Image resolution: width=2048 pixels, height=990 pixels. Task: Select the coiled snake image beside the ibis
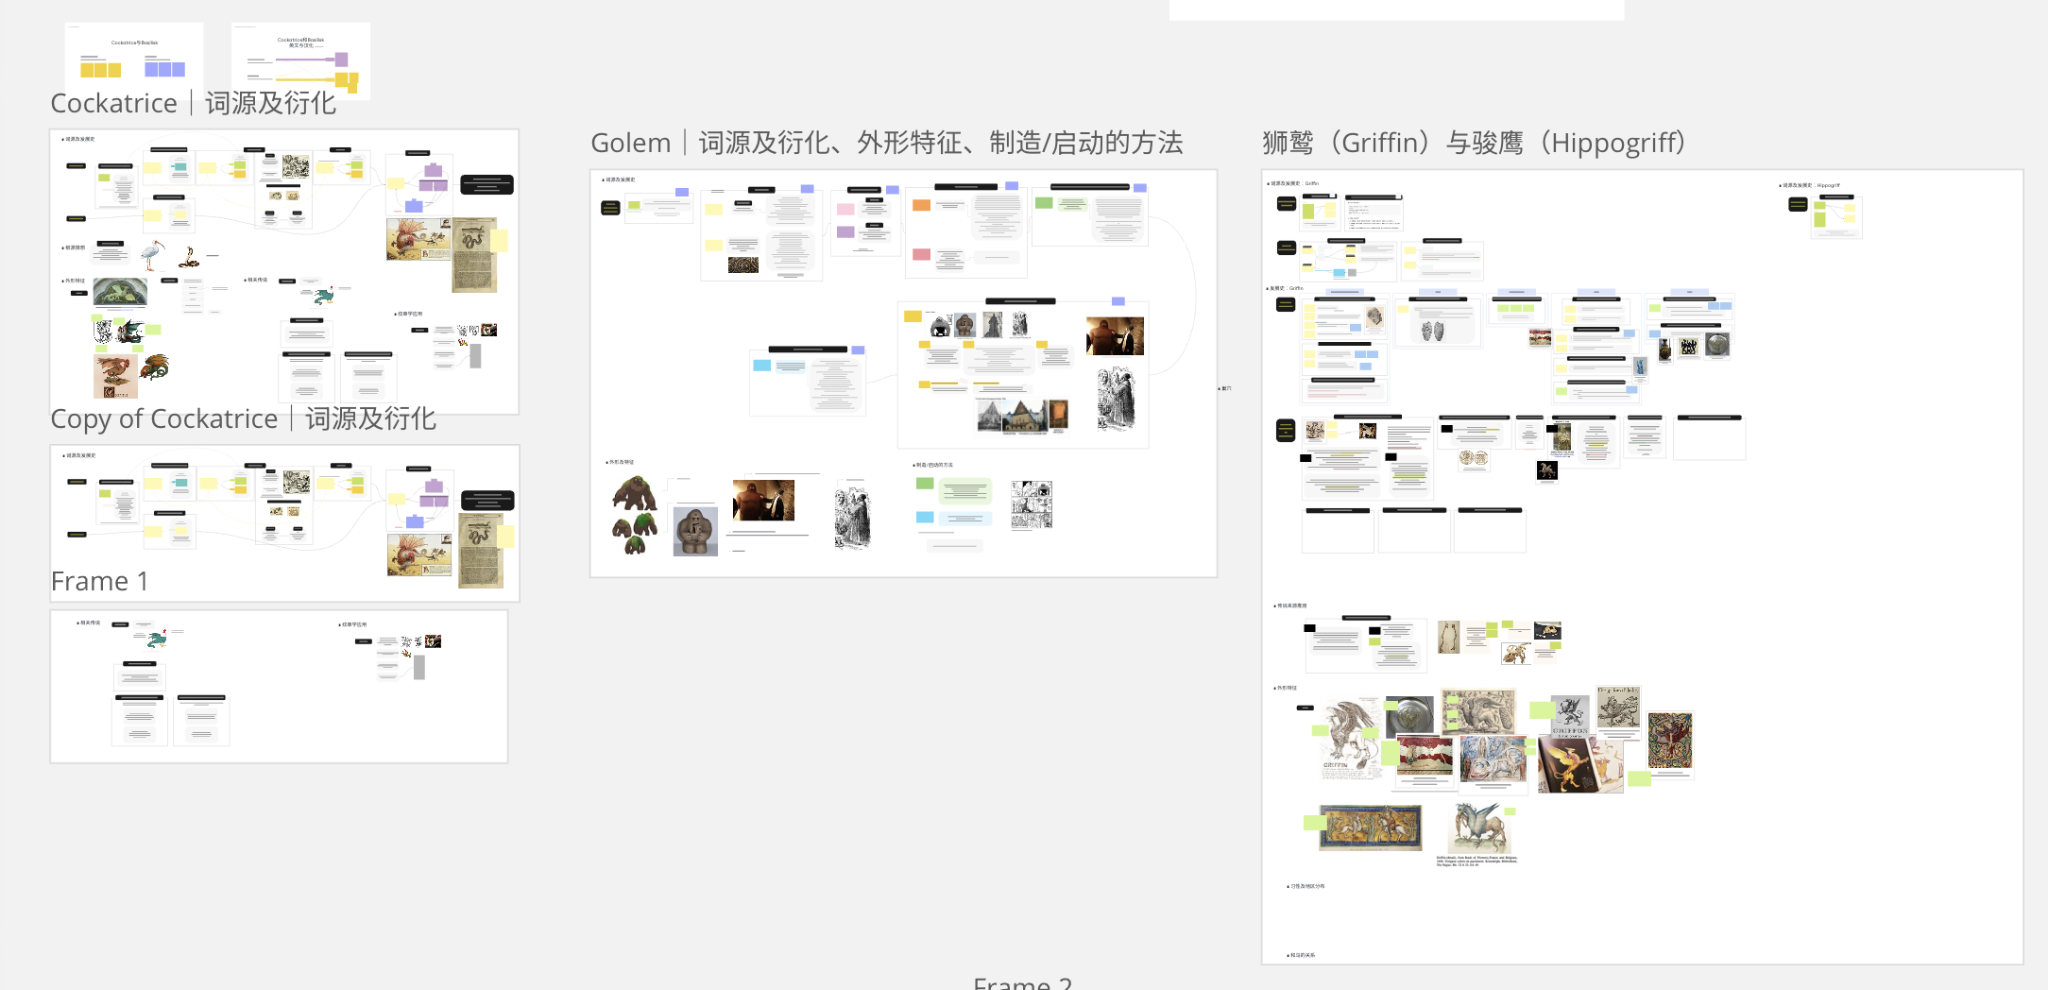point(190,257)
